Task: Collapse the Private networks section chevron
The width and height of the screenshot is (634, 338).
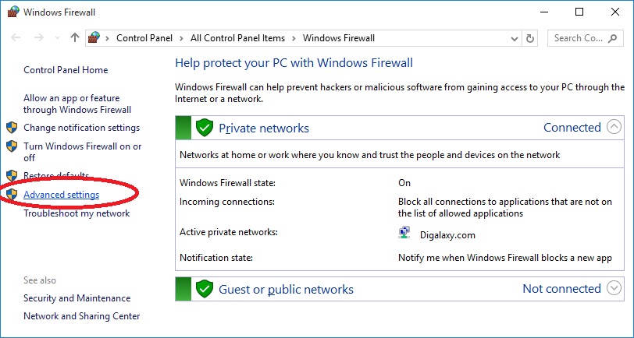Action: click(x=614, y=127)
